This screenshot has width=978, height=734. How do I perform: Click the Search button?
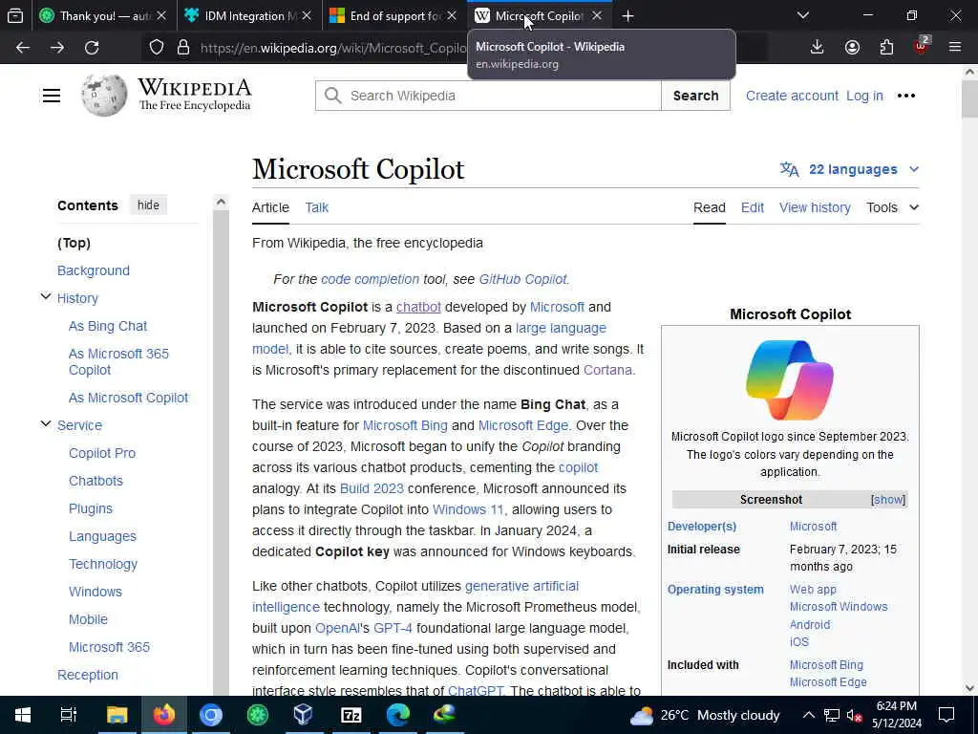click(x=695, y=96)
